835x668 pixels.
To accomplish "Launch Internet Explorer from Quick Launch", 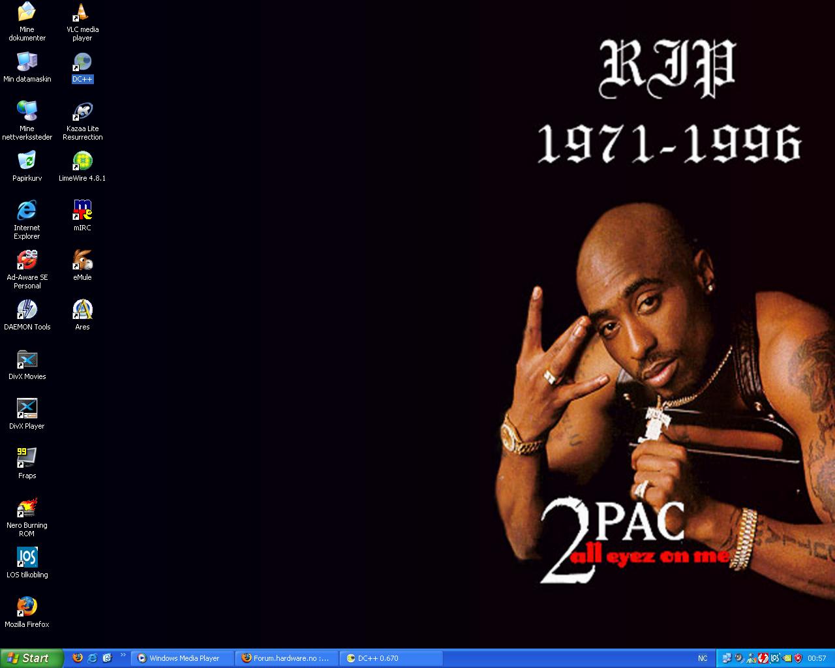I will [x=93, y=658].
